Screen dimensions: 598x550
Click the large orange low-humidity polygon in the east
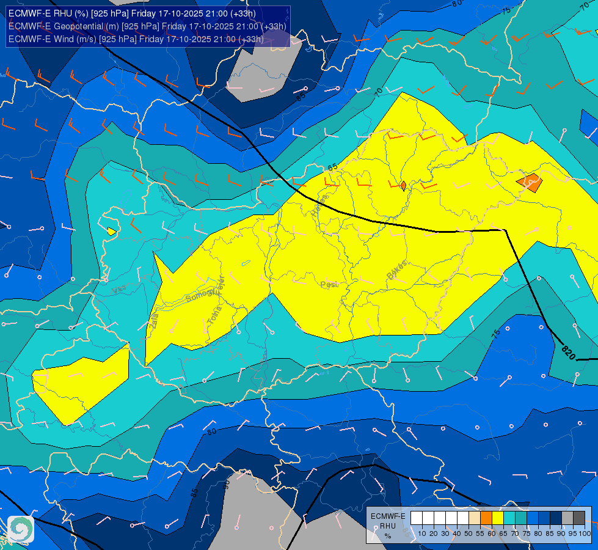click(530, 183)
